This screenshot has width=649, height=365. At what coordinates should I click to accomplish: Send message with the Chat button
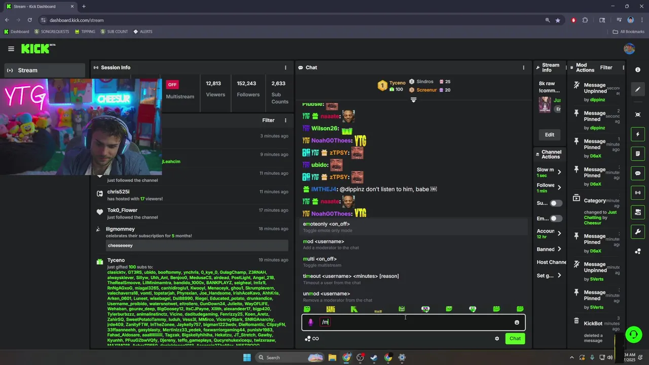[515, 339]
